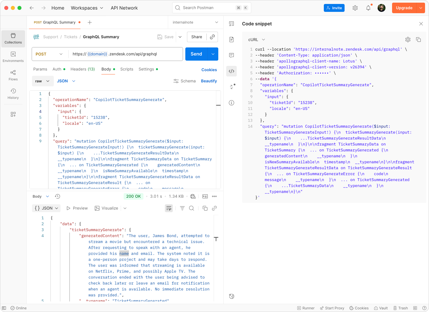Viewport: 429px width, 312px height.
Task: Open the POST method dropdown
Action: tap(49, 54)
